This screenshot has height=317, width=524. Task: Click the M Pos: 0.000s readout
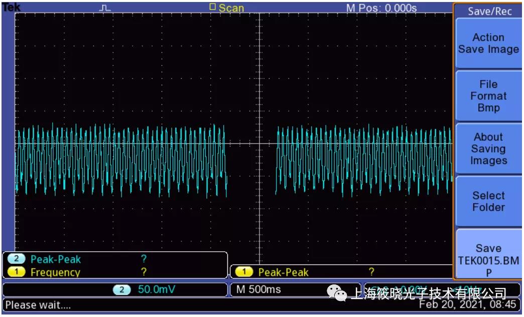pos(381,8)
